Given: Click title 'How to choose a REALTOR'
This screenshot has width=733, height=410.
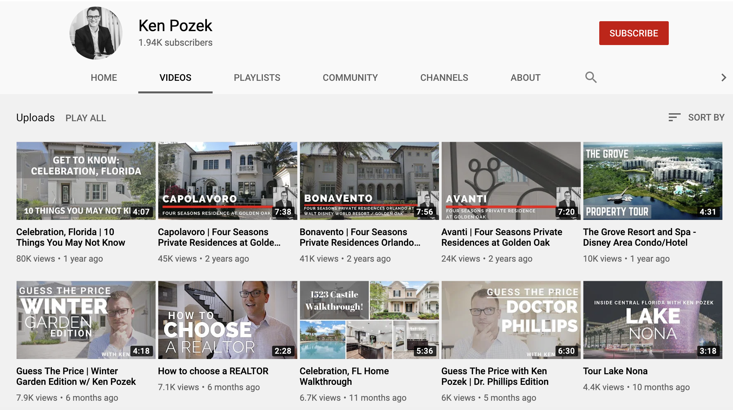Looking at the screenshot, I should pyautogui.click(x=213, y=371).
